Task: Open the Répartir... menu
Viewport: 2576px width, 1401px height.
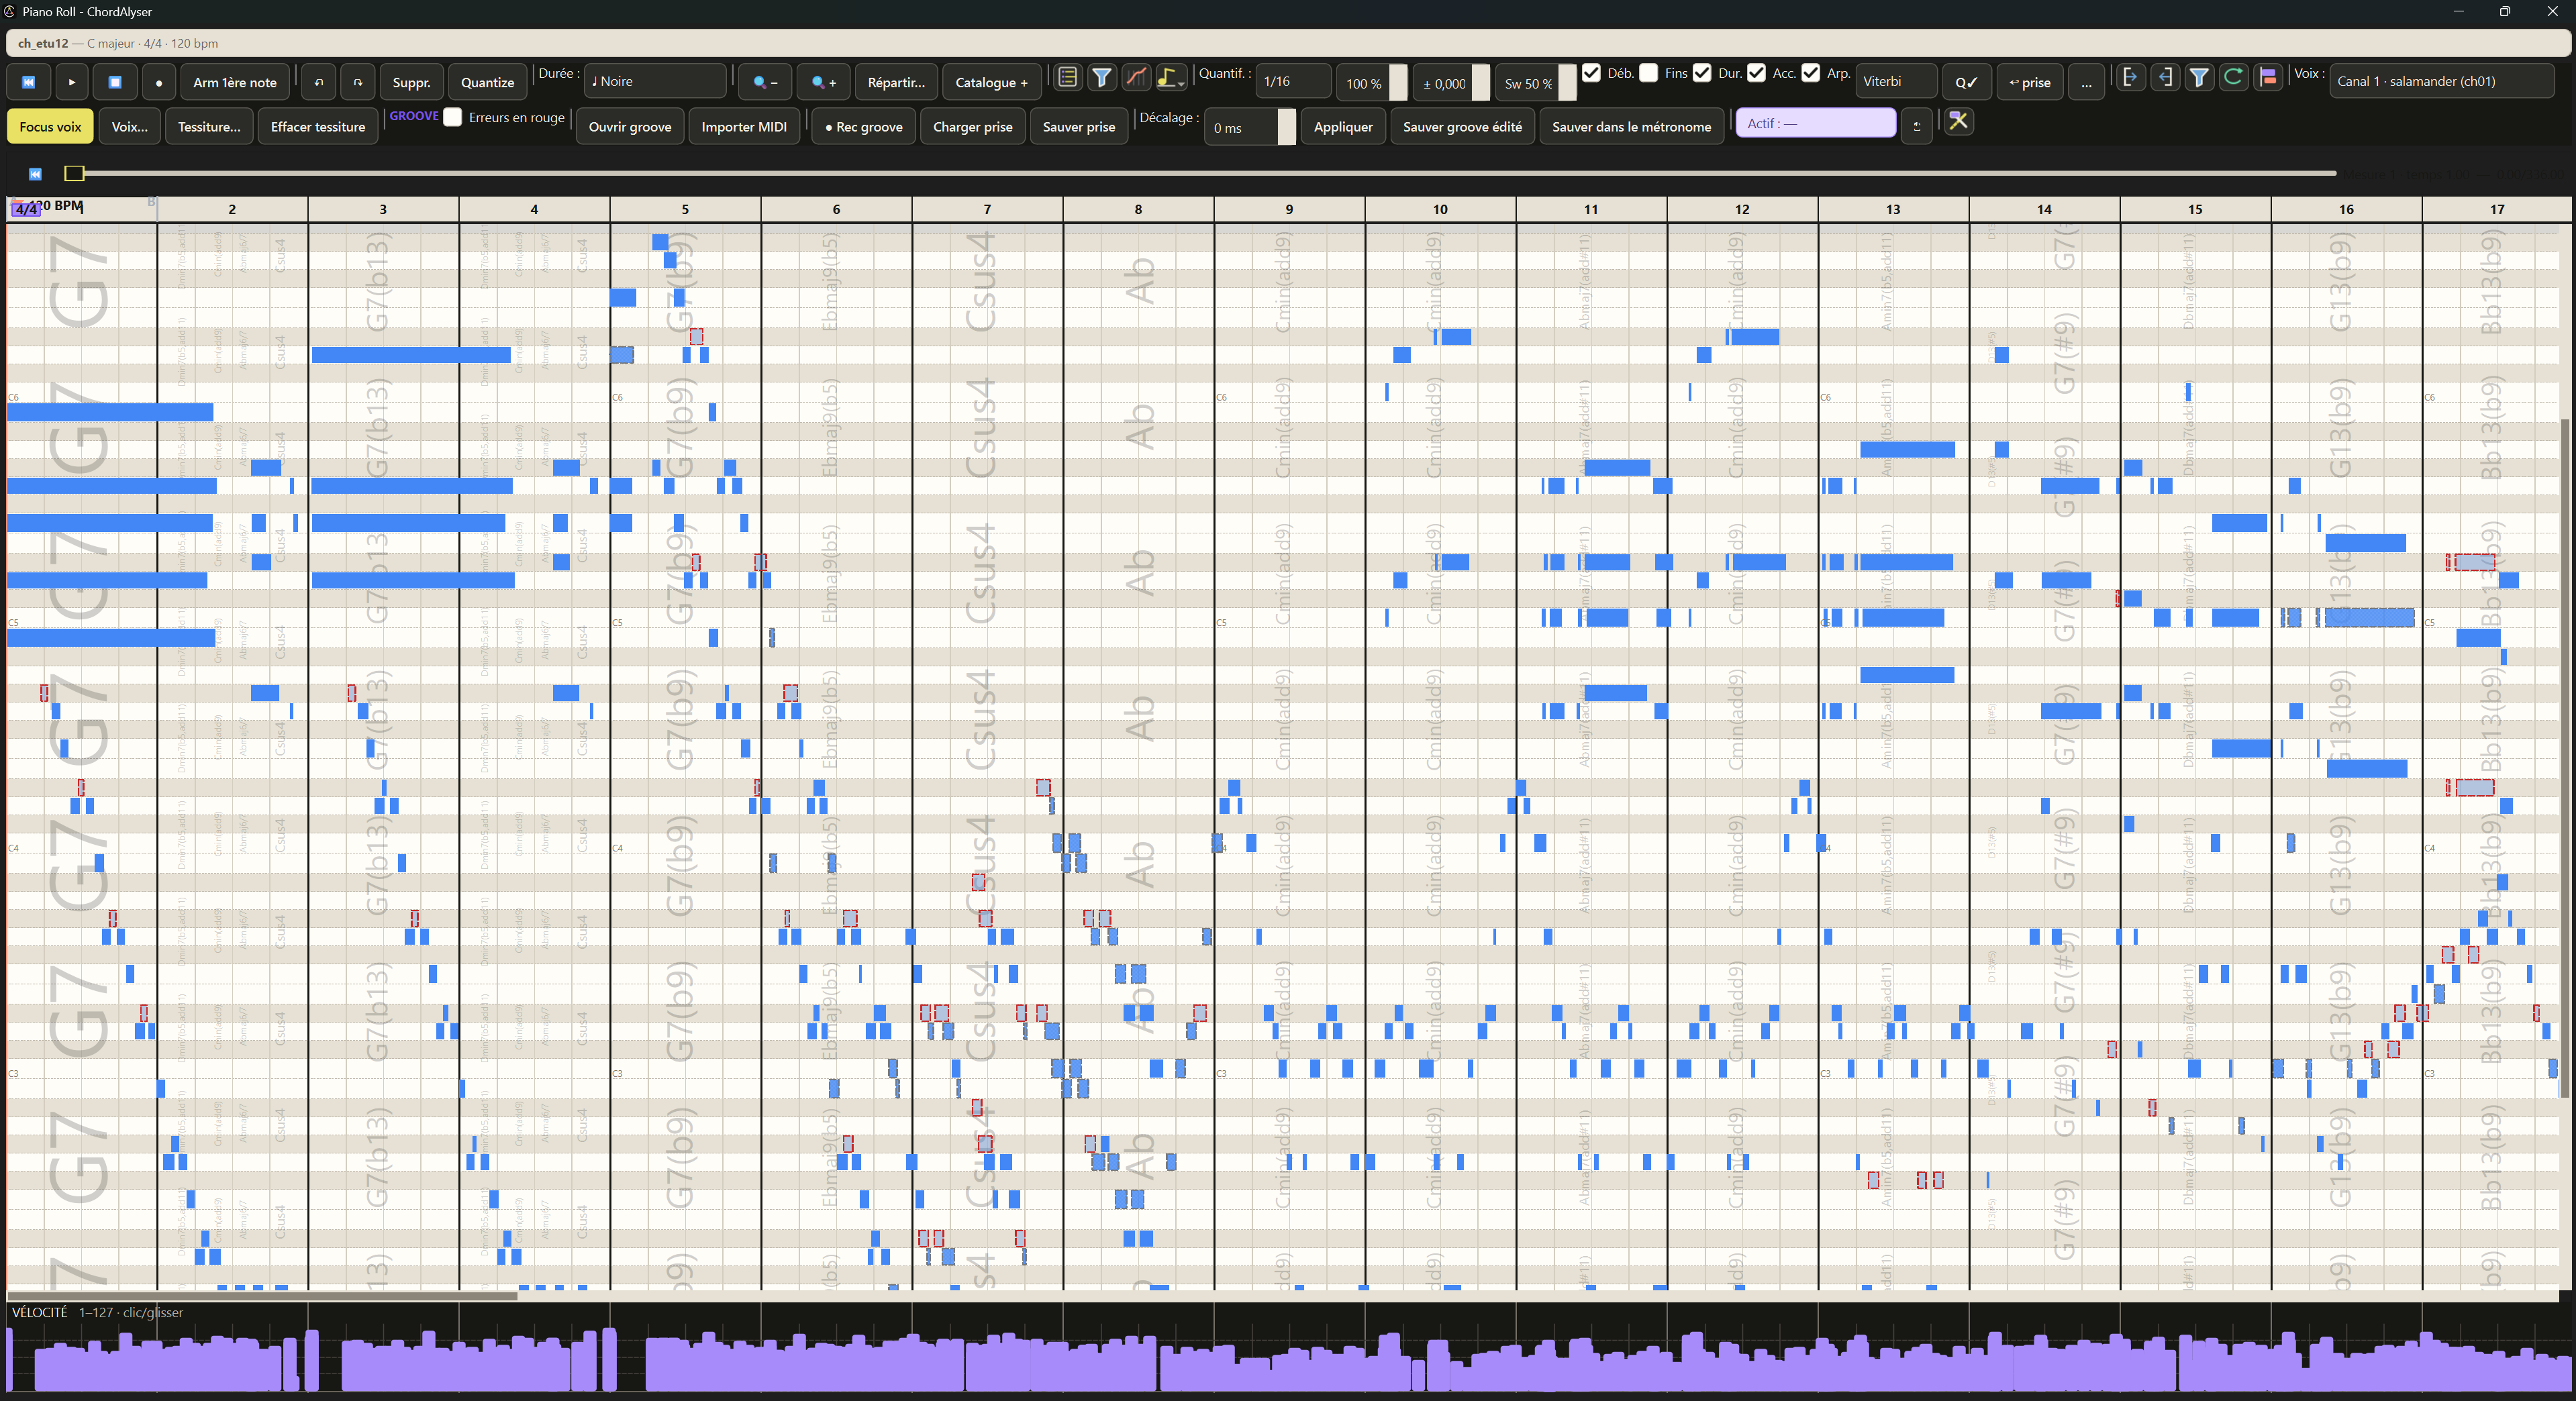Action: pyautogui.click(x=896, y=82)
